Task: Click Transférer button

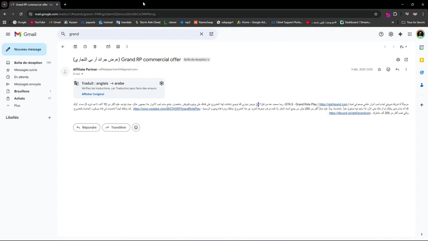Action: 116,127
